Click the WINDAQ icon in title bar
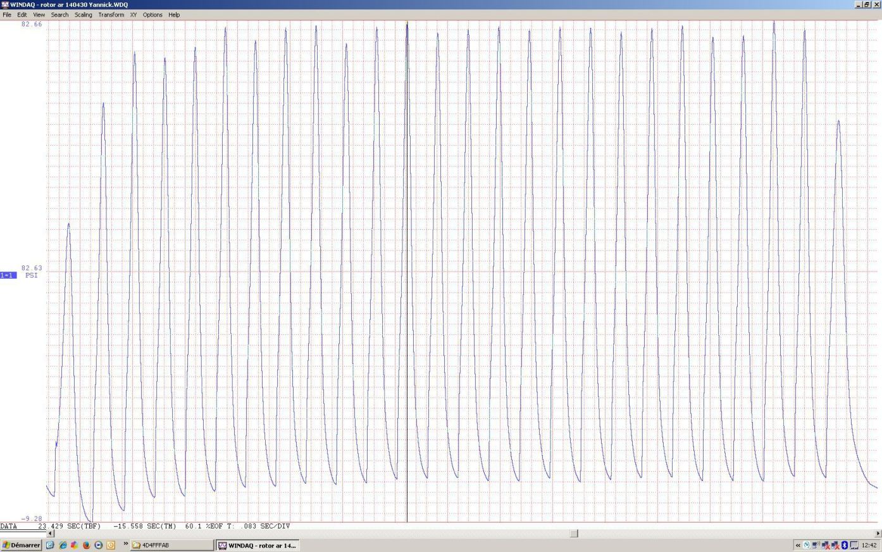This screenshot has height=552, width=882. 5,4
